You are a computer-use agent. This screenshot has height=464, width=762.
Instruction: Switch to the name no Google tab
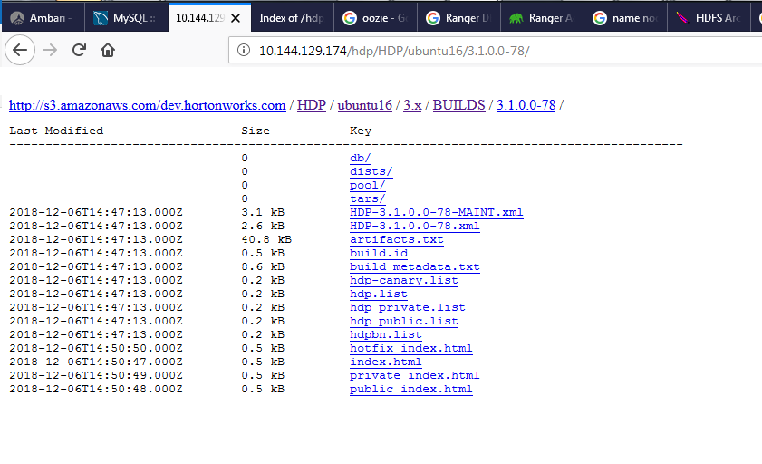625,18
